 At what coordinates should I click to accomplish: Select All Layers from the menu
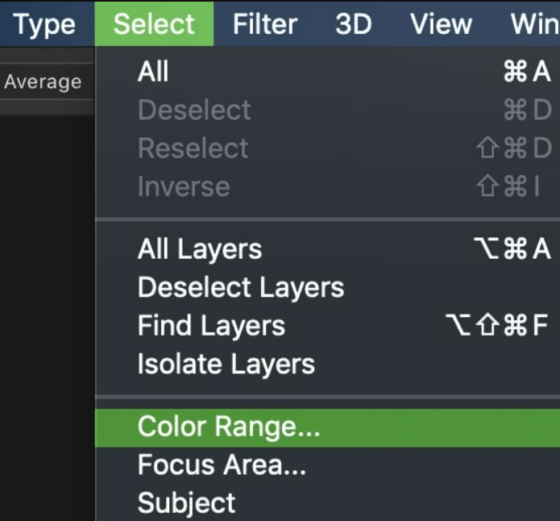pyautogui.click(x=200, y=249)
